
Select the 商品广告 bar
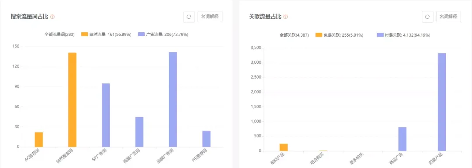pos(402,139)
